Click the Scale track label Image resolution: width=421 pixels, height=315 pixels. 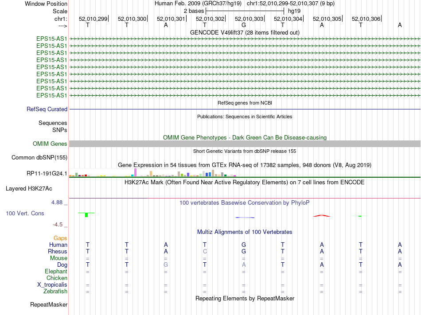coord(60,11)
